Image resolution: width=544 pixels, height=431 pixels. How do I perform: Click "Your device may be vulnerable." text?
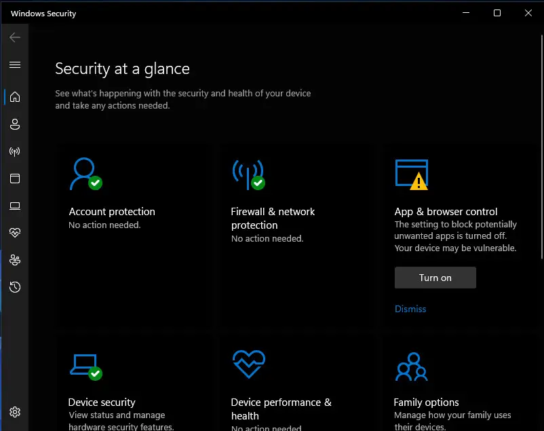point(455,248)
